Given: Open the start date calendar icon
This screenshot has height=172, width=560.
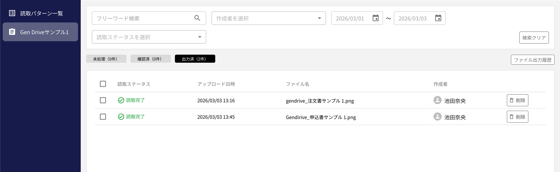Looking at the screenshot, I should point(376,18).
